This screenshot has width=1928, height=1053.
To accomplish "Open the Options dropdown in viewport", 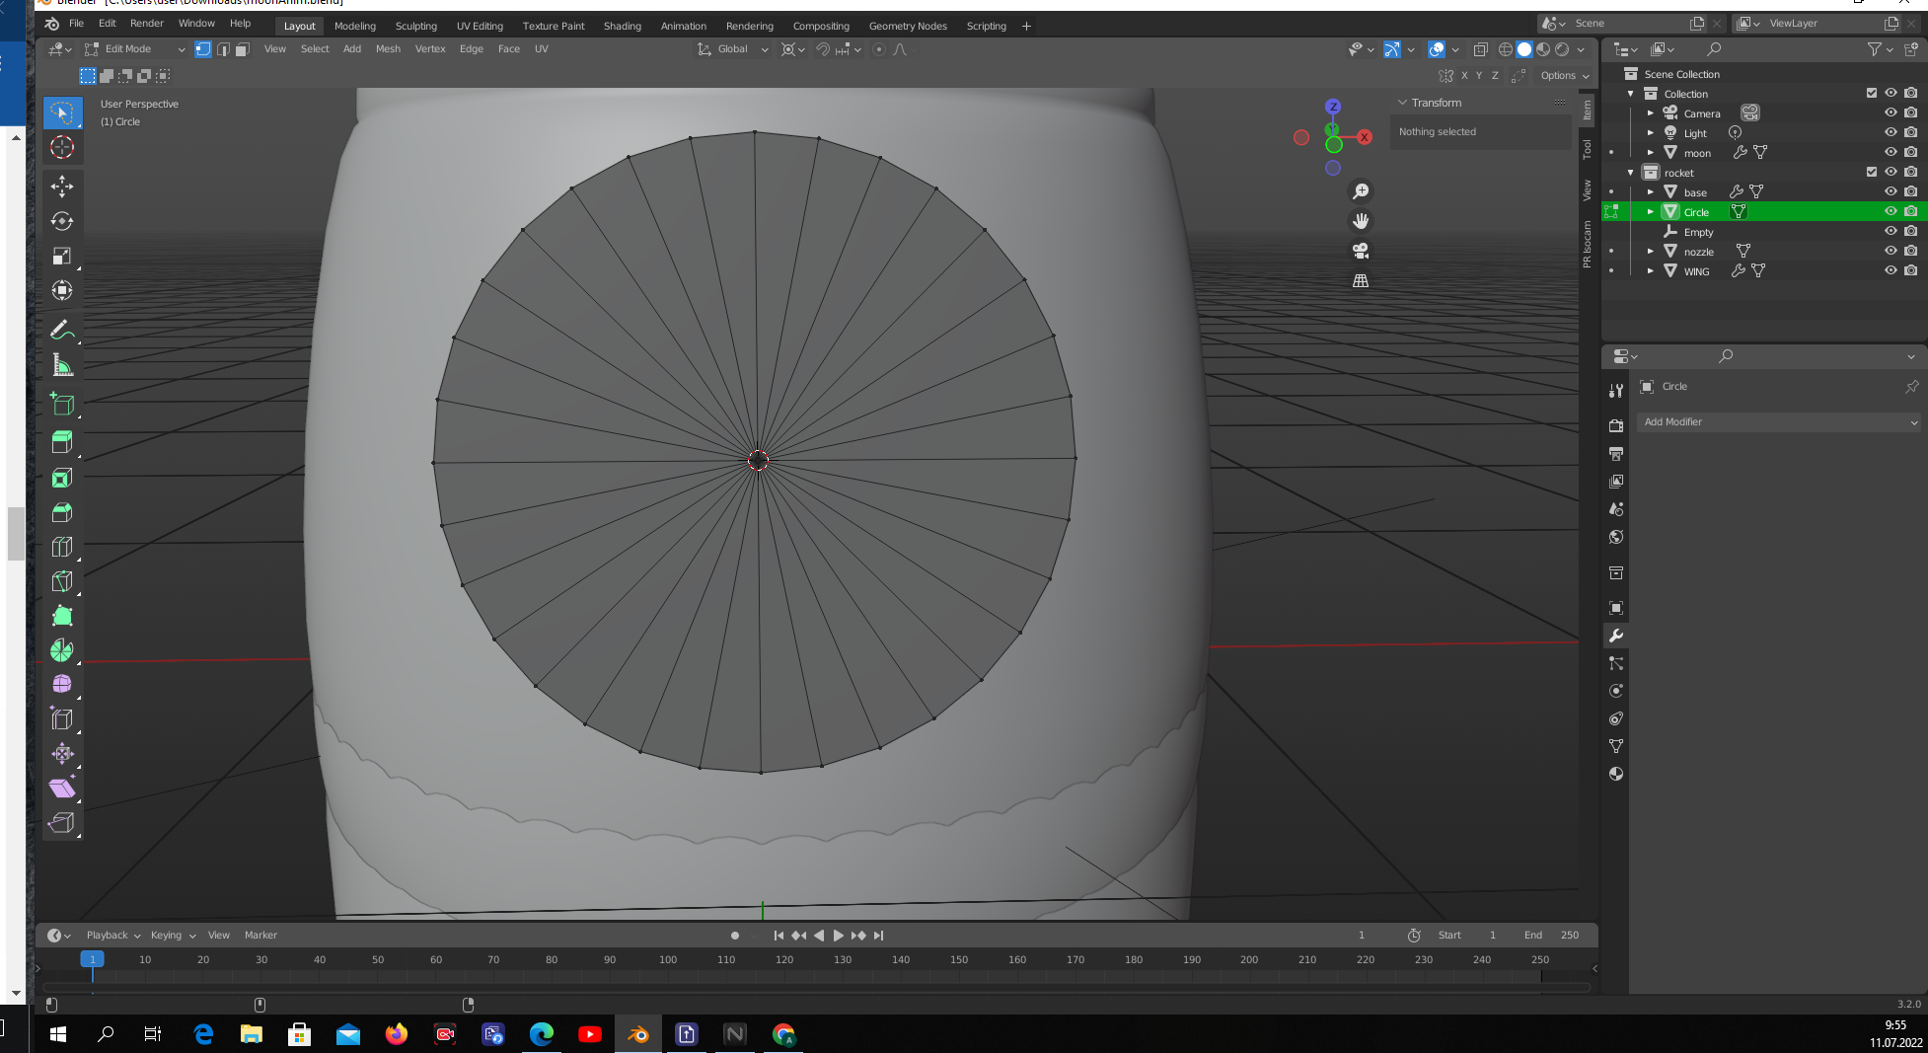I will click(1564, 76).
